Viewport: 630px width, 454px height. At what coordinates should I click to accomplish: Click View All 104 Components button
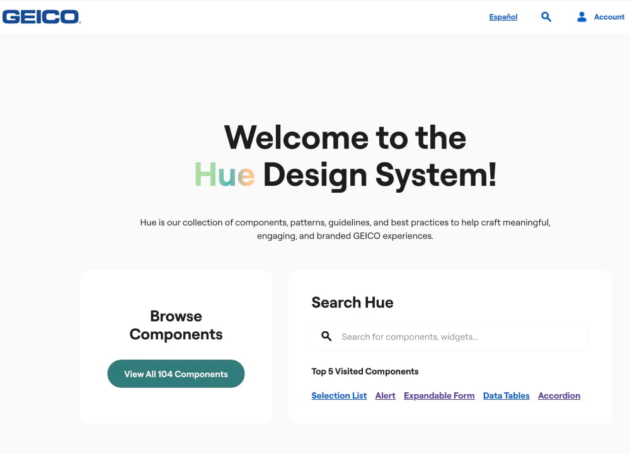(x=176, y=374)
